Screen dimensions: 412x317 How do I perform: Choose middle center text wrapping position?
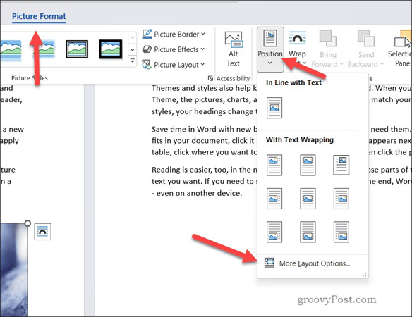pyautogui.click(x=308, y=199)
